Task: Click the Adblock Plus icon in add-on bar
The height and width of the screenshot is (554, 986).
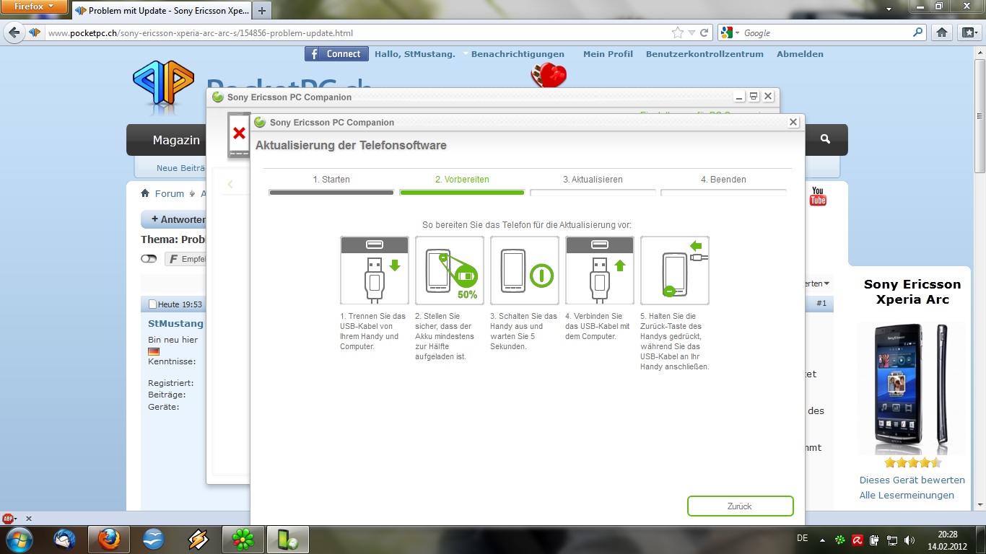Action: [x=9, y=518]
